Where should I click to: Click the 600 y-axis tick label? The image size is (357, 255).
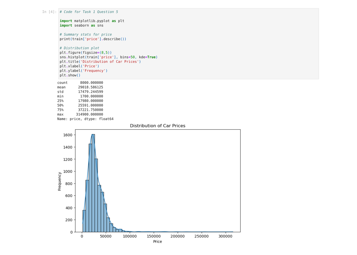(69, 196)
